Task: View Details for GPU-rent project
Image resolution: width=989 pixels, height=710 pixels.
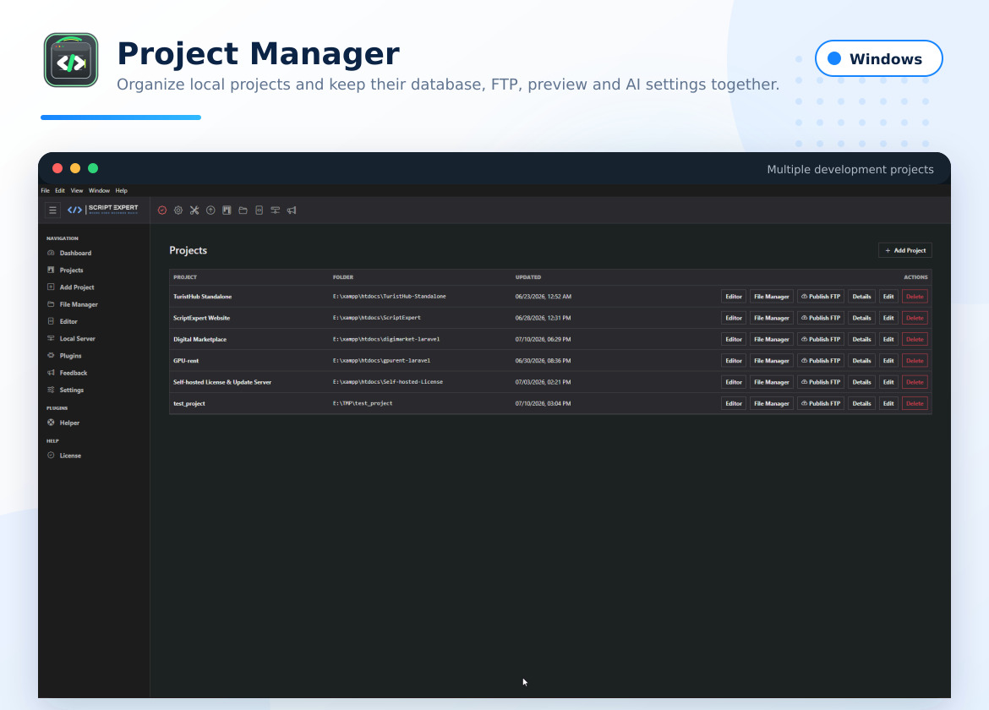Action: click(861, 361)
